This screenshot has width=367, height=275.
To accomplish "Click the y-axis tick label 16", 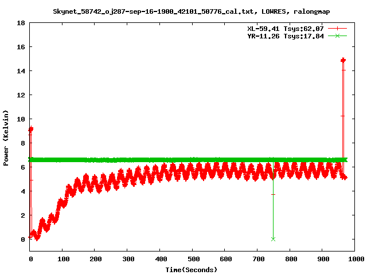I will tap(21, 47).
